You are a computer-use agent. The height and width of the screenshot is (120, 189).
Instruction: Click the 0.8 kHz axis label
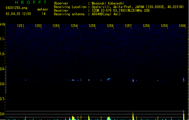pos(2,84)
